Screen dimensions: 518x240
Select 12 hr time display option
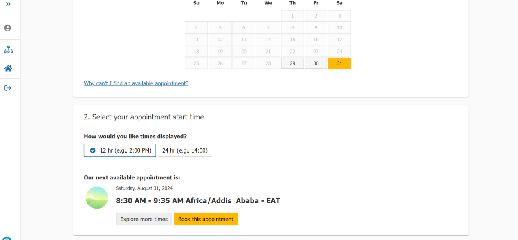[120, 150]
